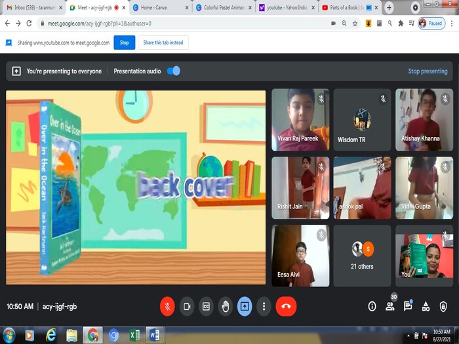Screen dimensions: 459x344
Task: Raise hand in the meeting
Action: click(x=226, y=306)
